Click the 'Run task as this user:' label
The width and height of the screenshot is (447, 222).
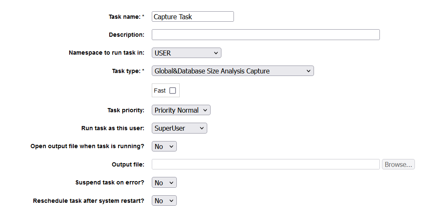coord(113,128)
